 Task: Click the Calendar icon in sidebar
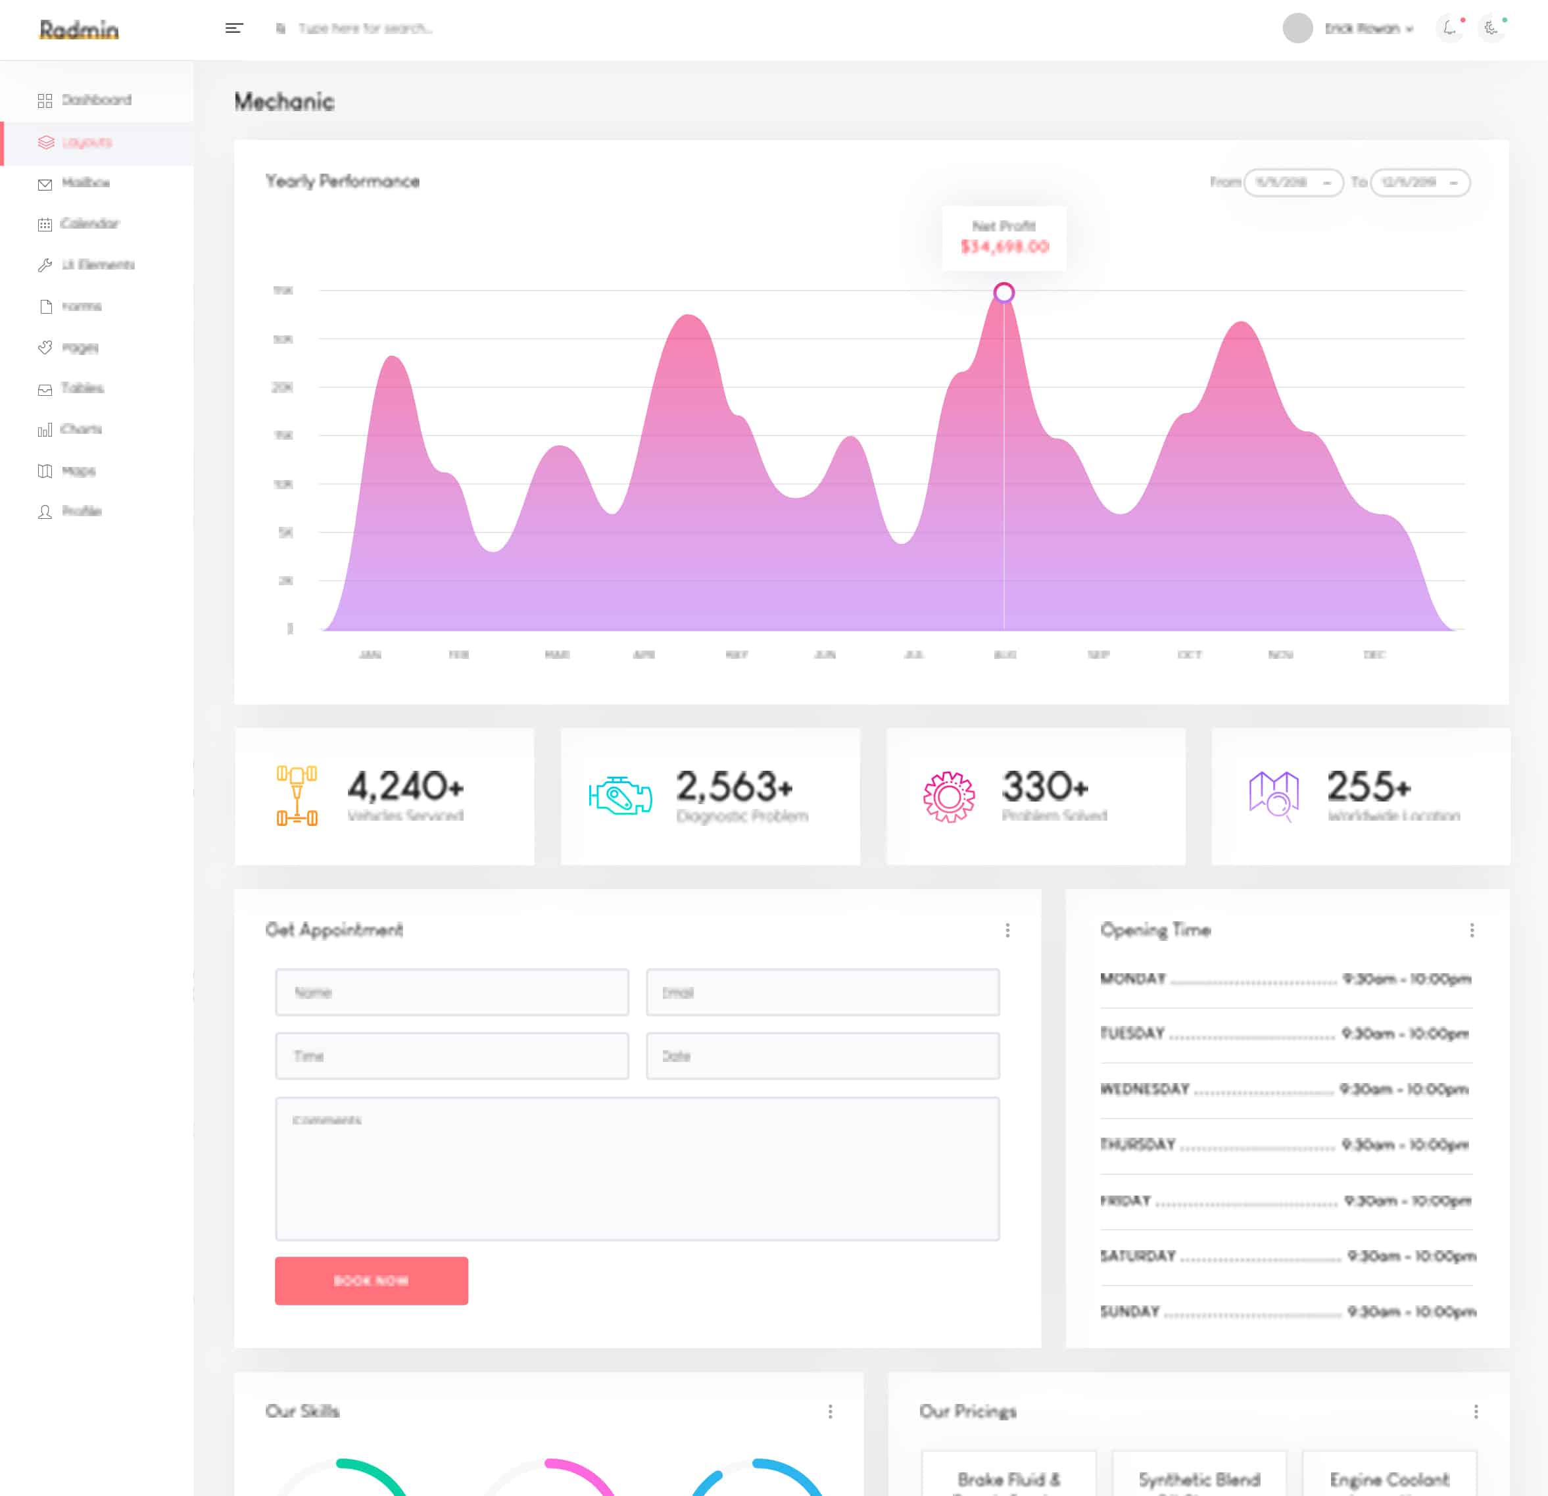[45, 224]
